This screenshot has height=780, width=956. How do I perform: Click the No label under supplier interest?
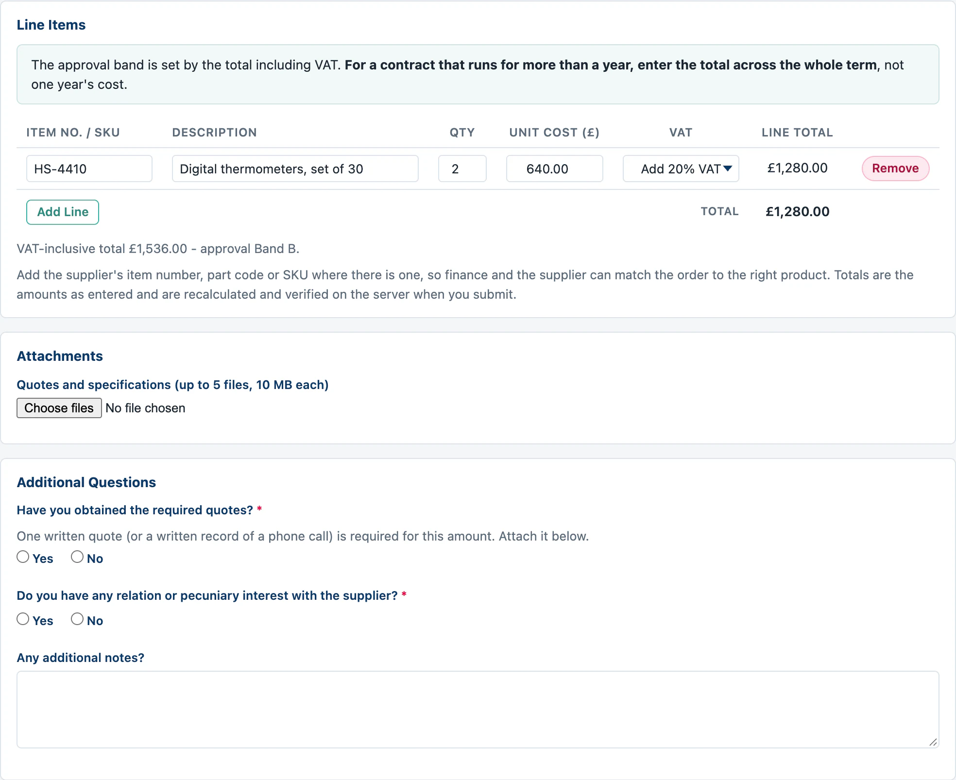click(95, 621)
